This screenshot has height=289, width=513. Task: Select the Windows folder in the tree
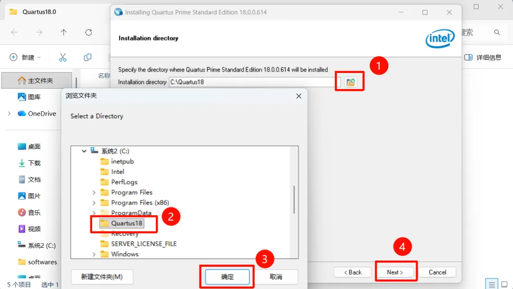119,254
